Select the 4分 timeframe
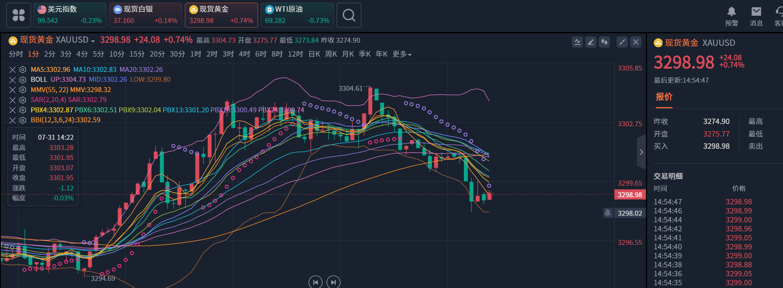 [82, 54]
